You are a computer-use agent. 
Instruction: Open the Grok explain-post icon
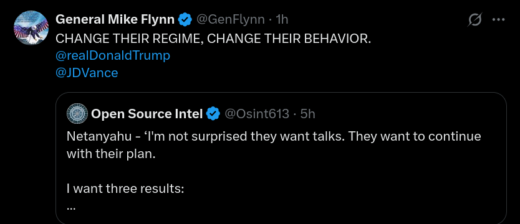[474, 20]
